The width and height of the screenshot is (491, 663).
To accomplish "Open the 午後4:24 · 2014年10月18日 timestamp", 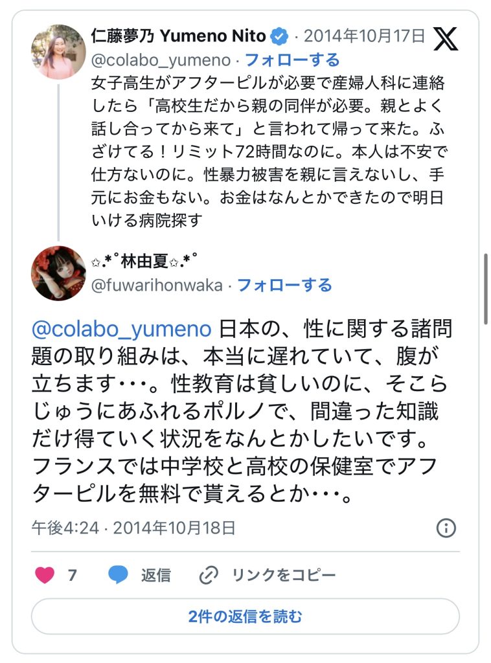I will [133, 528].
